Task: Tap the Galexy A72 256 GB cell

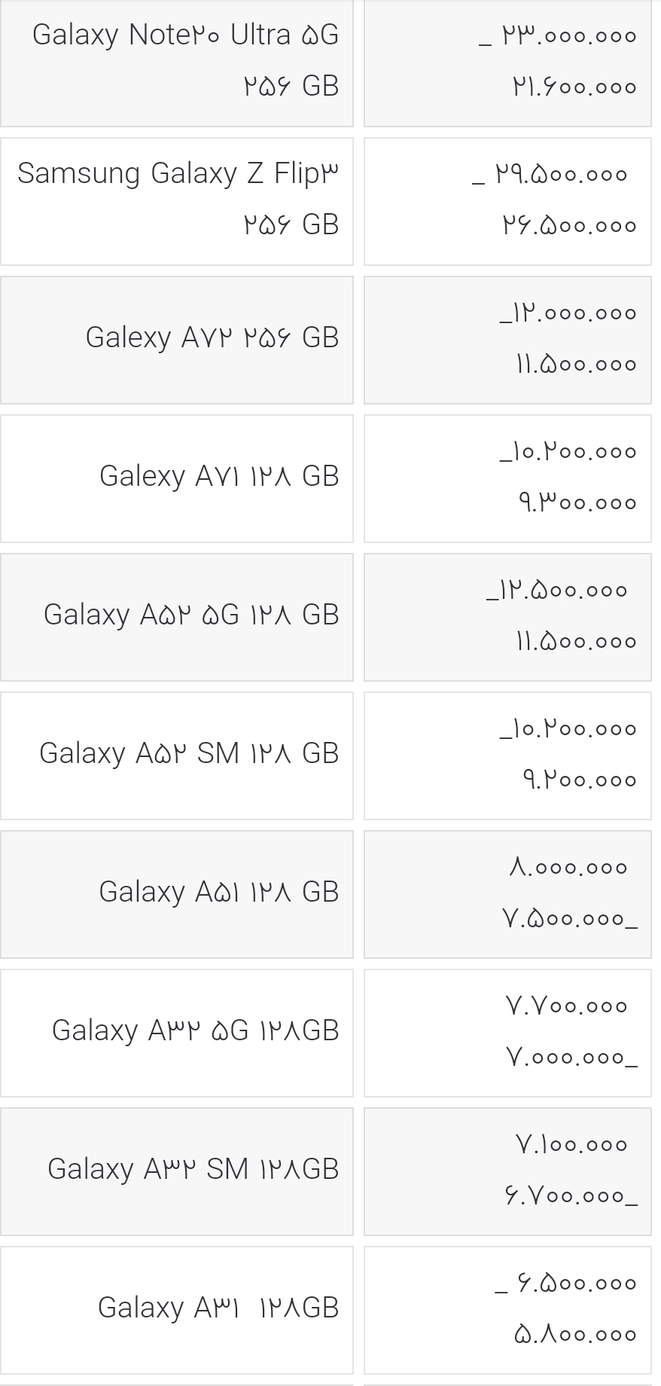Action: (177, 339)
